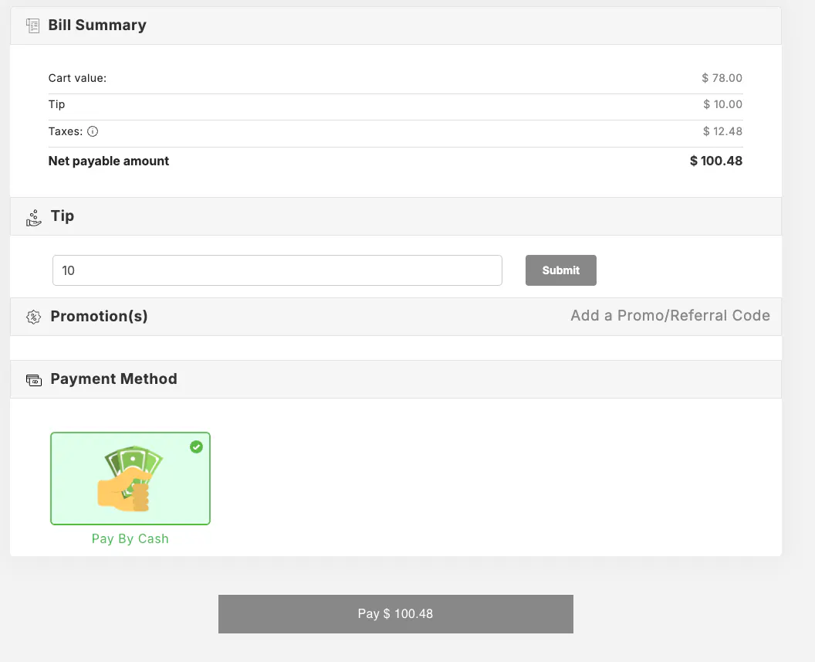Click the $ 100.48 net payable total

pyautogui.click(x=715, y=161)
